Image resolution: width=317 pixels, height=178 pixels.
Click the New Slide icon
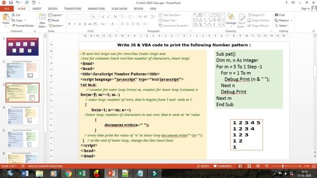click(42, 17)
